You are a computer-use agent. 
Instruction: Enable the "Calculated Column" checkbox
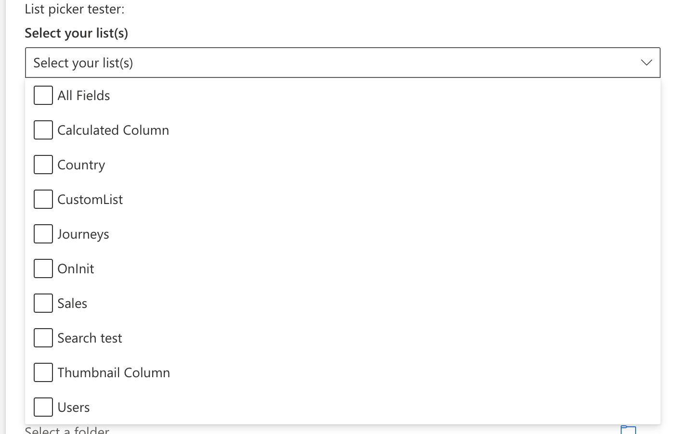(43, 129)
